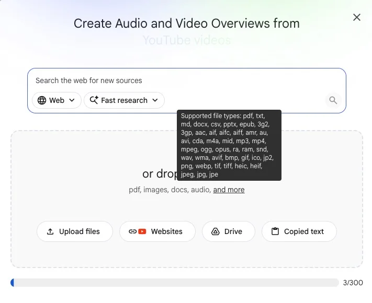Viewport: 372px width, 303px height.
Task: Expand the Fast research chevron
Action: [x=155, y=100]
